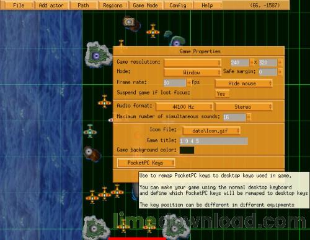Screen dimensions: 310x240
Task: Click the 'fps' unit text
Action: (x=196, y=82)
